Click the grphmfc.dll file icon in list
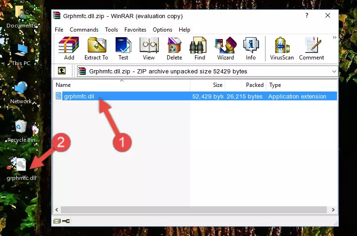Viewport: 357px width, 236px height. pos(58,96)
